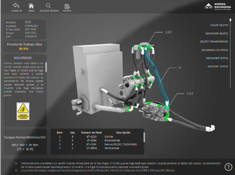
Task: Click part number 5H-8848
Action: pyautogui.click(x=92, y=148)
